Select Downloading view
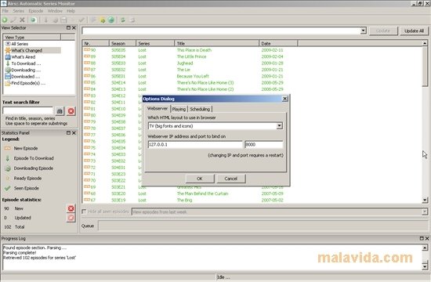The width and height of the screenshot is (431, 282). click(23, 70)
